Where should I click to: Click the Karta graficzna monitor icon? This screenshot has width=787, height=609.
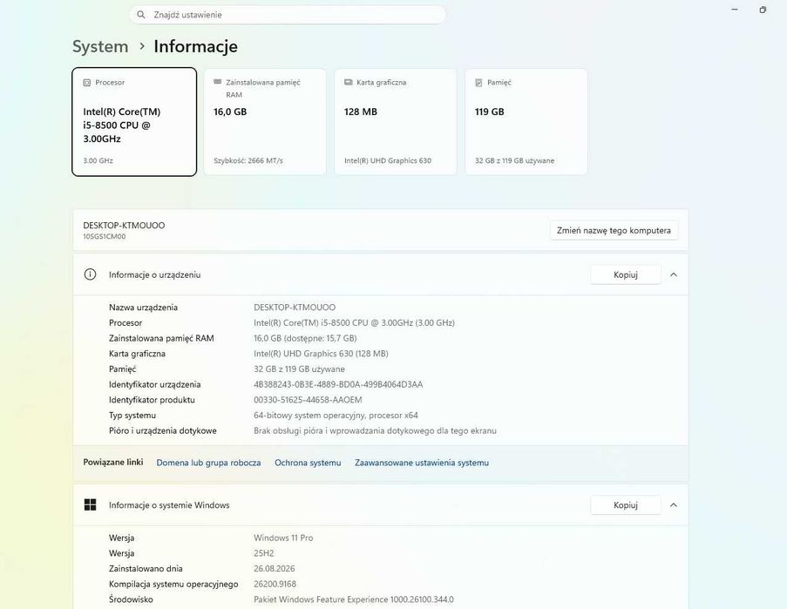pyautogui.click(x=349, y=82)
